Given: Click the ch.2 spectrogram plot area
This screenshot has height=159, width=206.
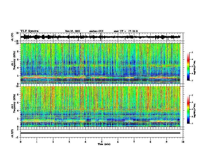Looking at the screenshot, I should (x=100, y=107).
